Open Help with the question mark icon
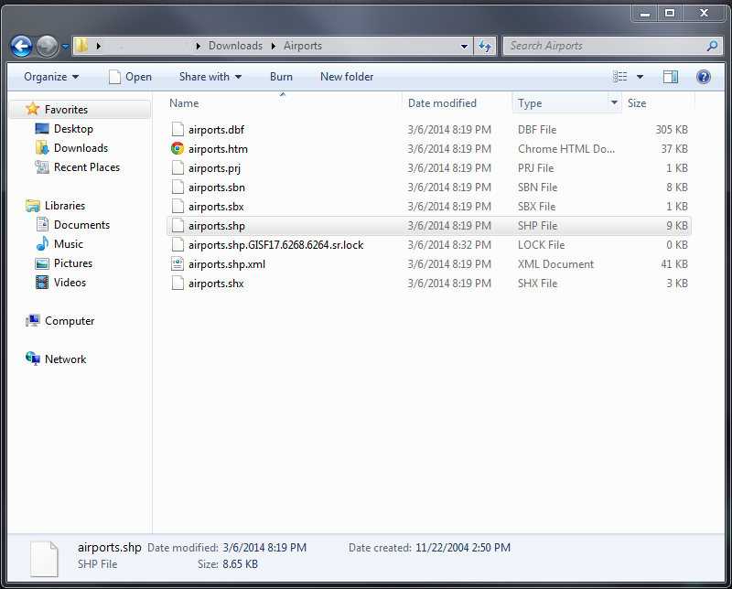This screenshot has width=732, height=589. pyautogui.click(x=703, y=77)
